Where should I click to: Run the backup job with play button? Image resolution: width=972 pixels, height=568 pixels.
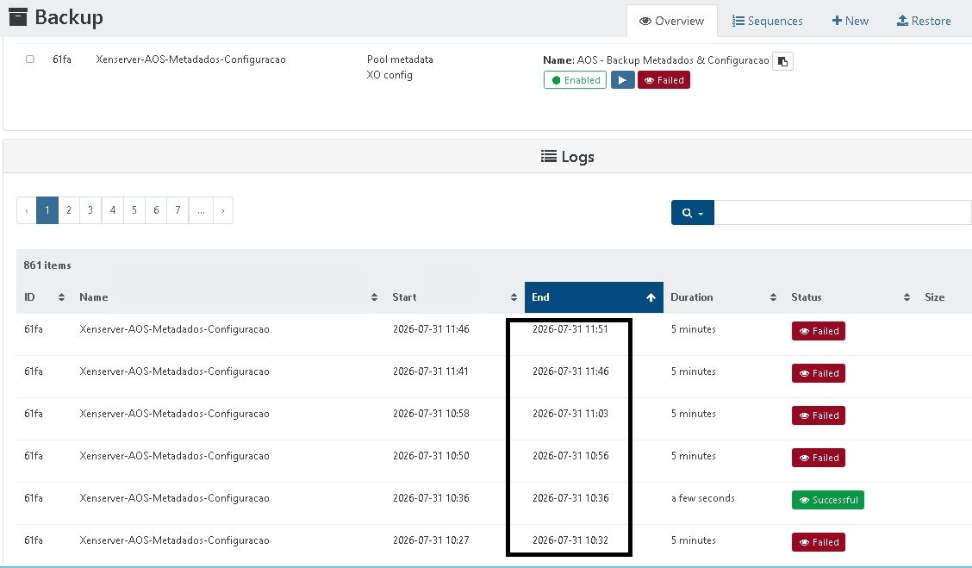[622, 80]
